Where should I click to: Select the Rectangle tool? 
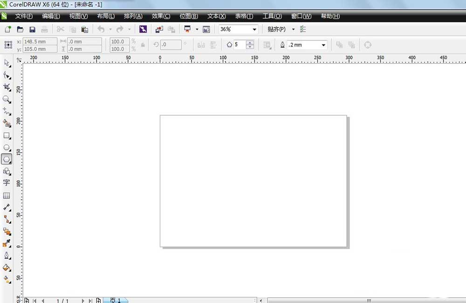point(7,136)
